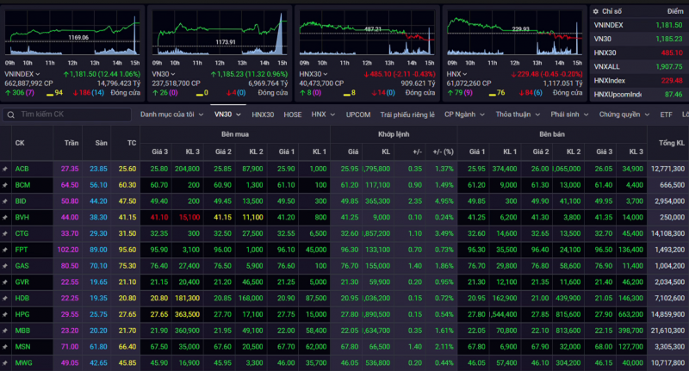Select the Trái phiếu riêng lẻ tab
The height and width of the screenshot is (371, 689).
coord(408,114)
